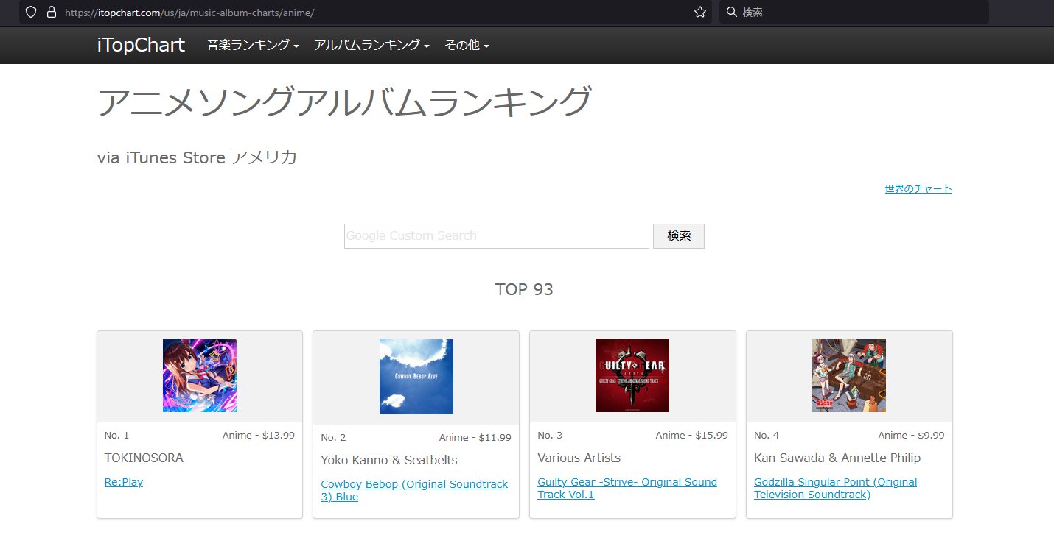Click the Anime - $9.99 price label

coord(911,435)
